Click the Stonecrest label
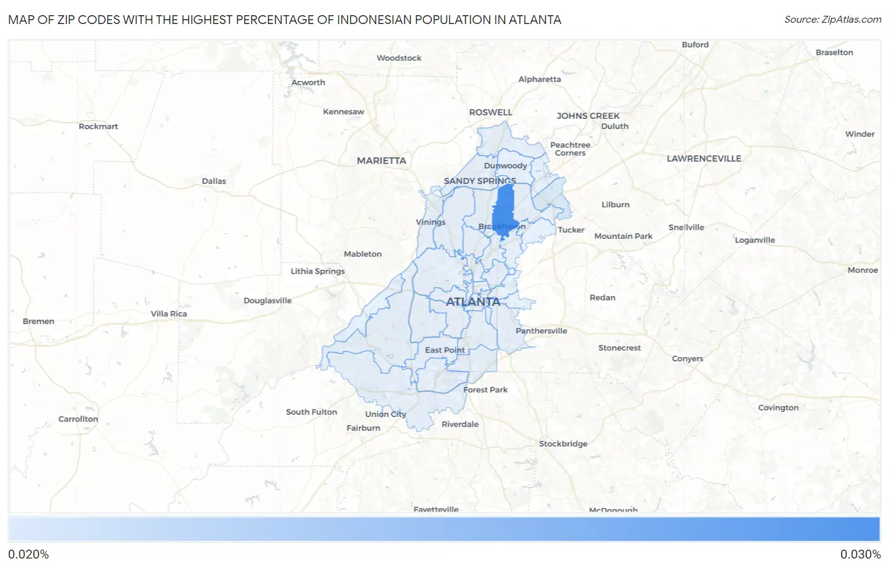This screenshot has height=568, width=889. coord(619,348)
